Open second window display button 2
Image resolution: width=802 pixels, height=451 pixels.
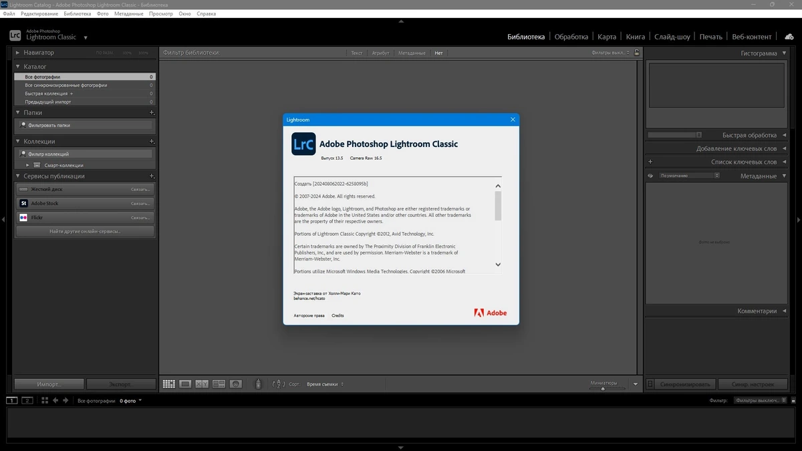pos(27,400)
